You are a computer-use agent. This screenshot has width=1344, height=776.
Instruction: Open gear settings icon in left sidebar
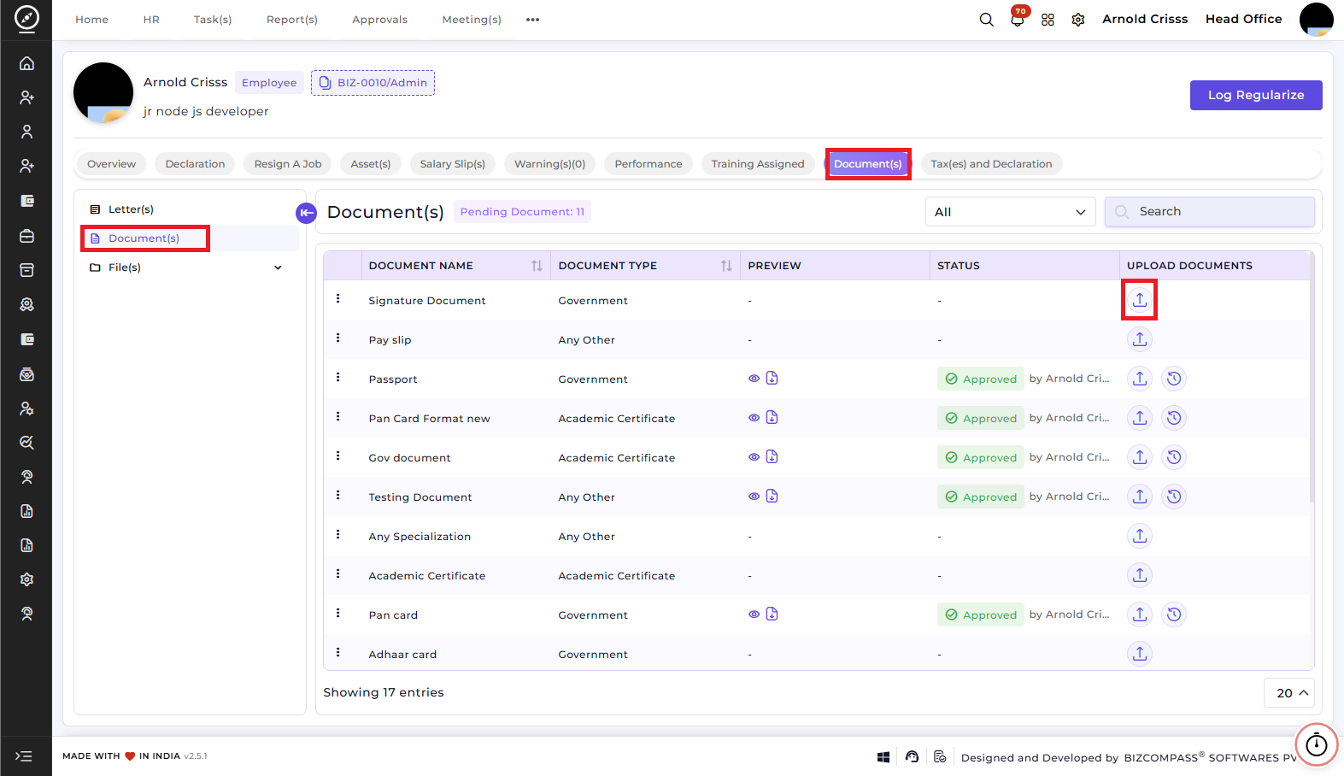(x=26, y=579)
